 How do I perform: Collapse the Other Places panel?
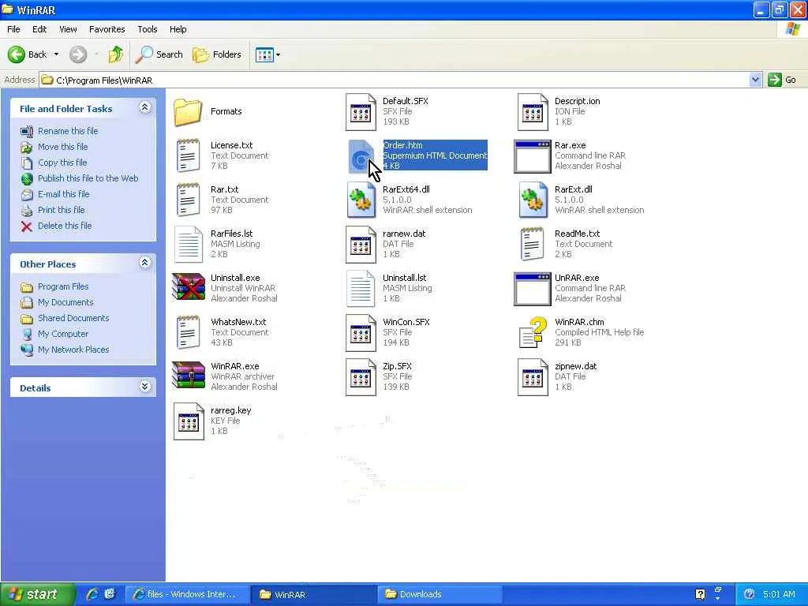145,263
